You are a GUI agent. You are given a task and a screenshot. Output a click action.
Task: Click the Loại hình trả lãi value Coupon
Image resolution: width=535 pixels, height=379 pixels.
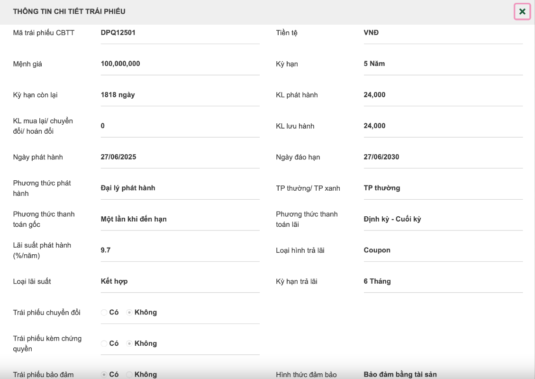(377, 250)
